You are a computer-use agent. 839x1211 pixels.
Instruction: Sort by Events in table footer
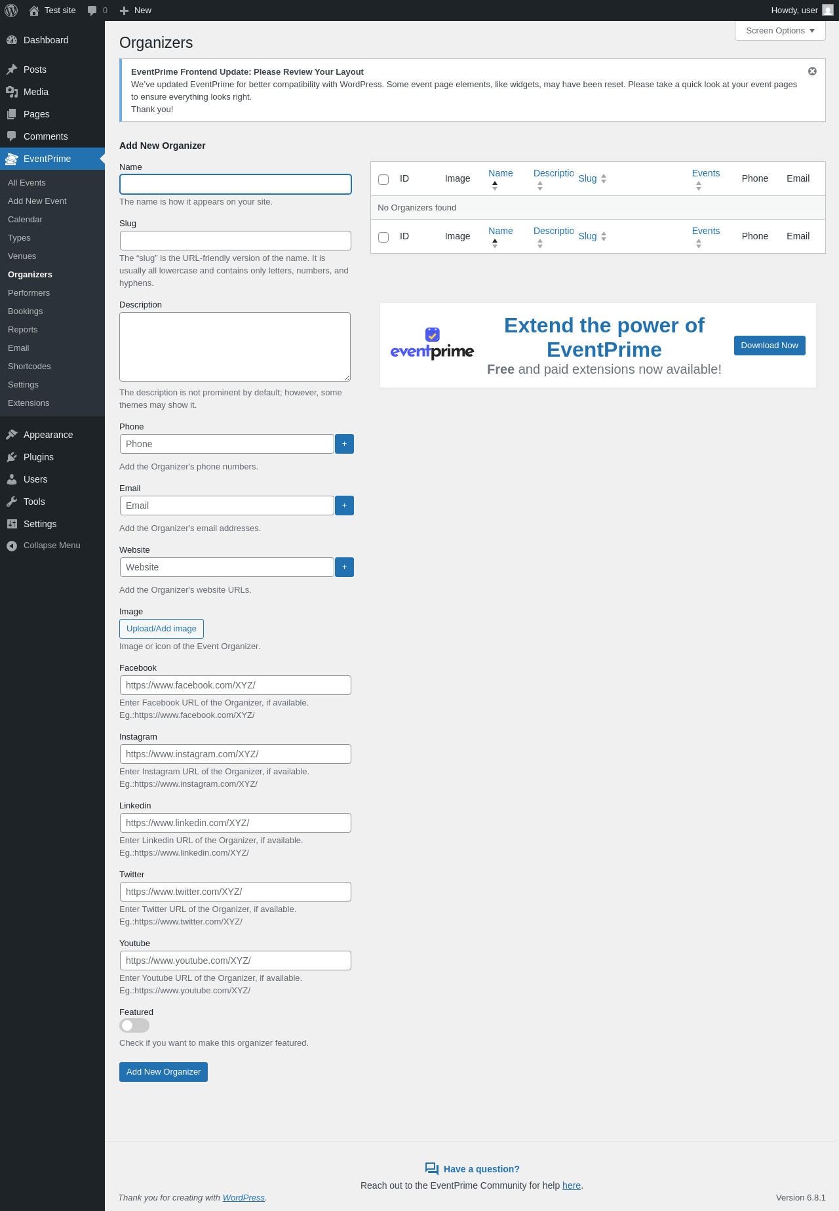coord(706,236)
